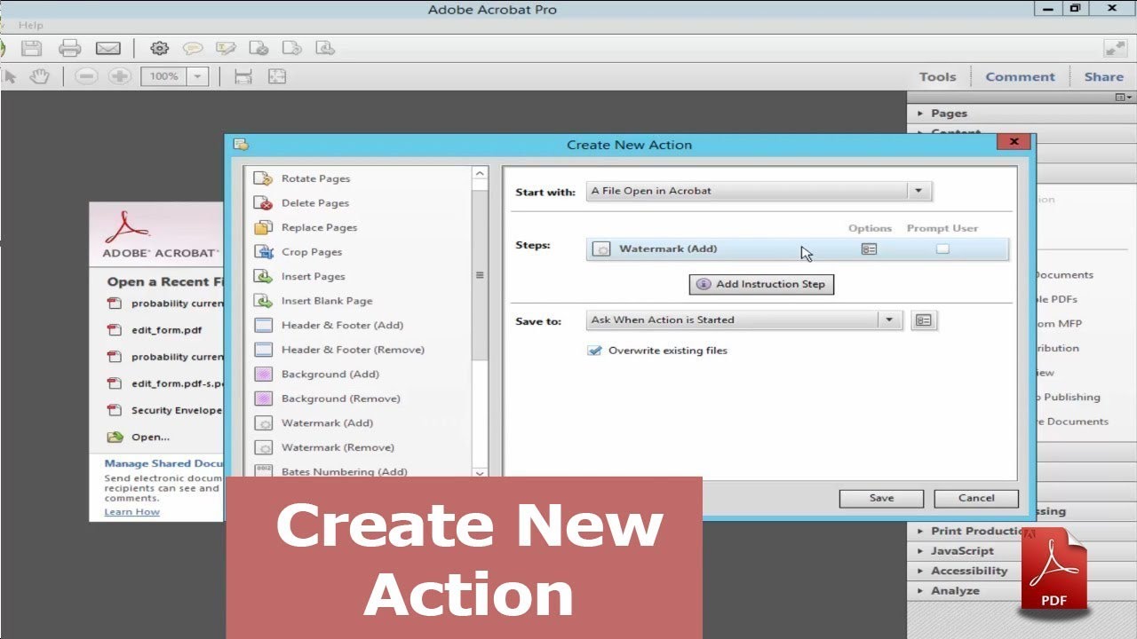Open the Tools pane tab
The image size is (1137, 639).
pos(937,77)
